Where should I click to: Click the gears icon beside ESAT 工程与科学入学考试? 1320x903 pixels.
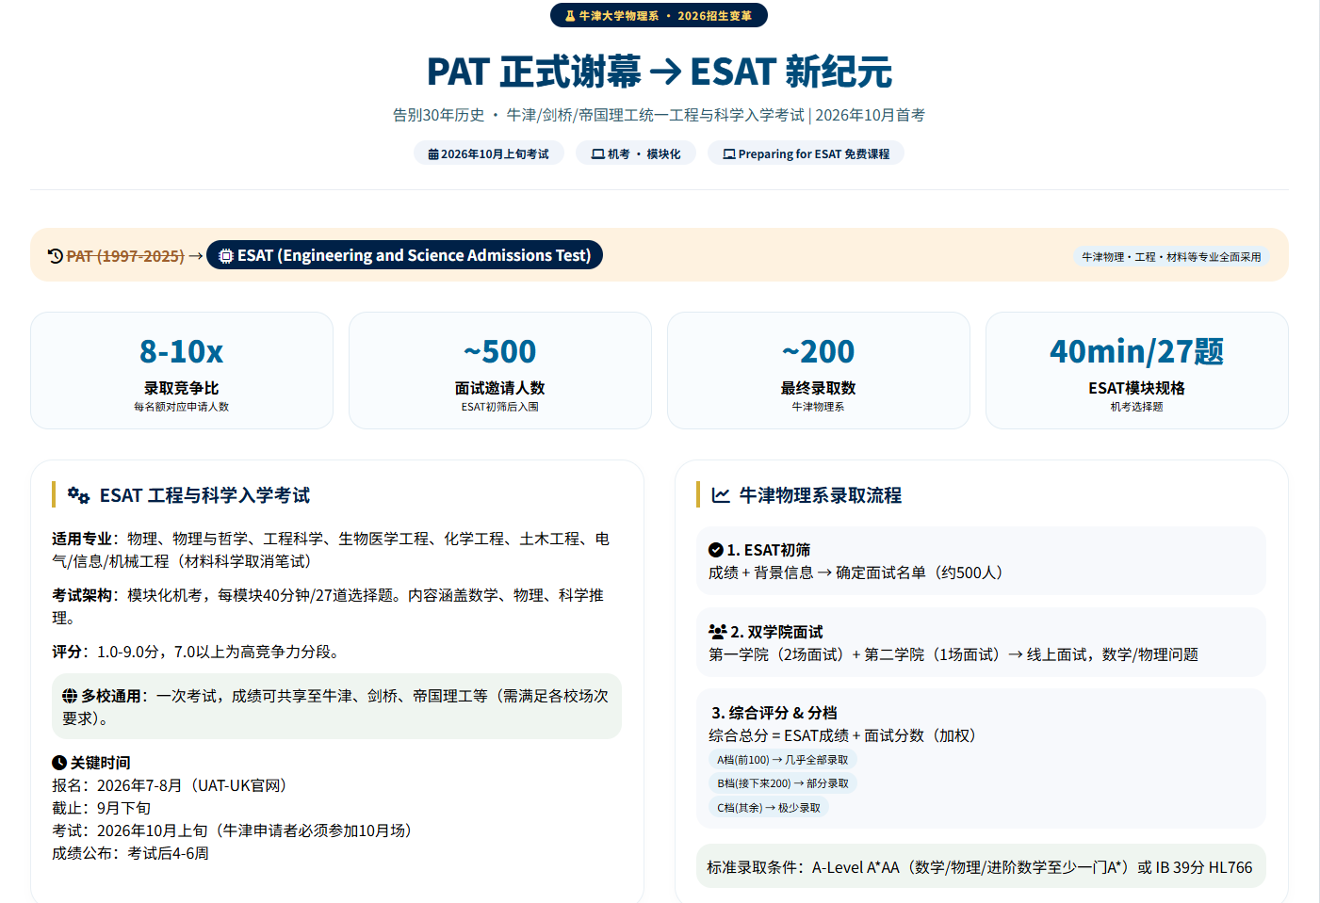[x=78, y=495]
